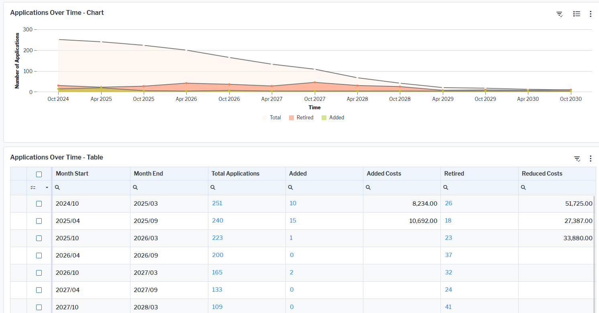Select the 2024/10 row checkbox

(39, 204)
